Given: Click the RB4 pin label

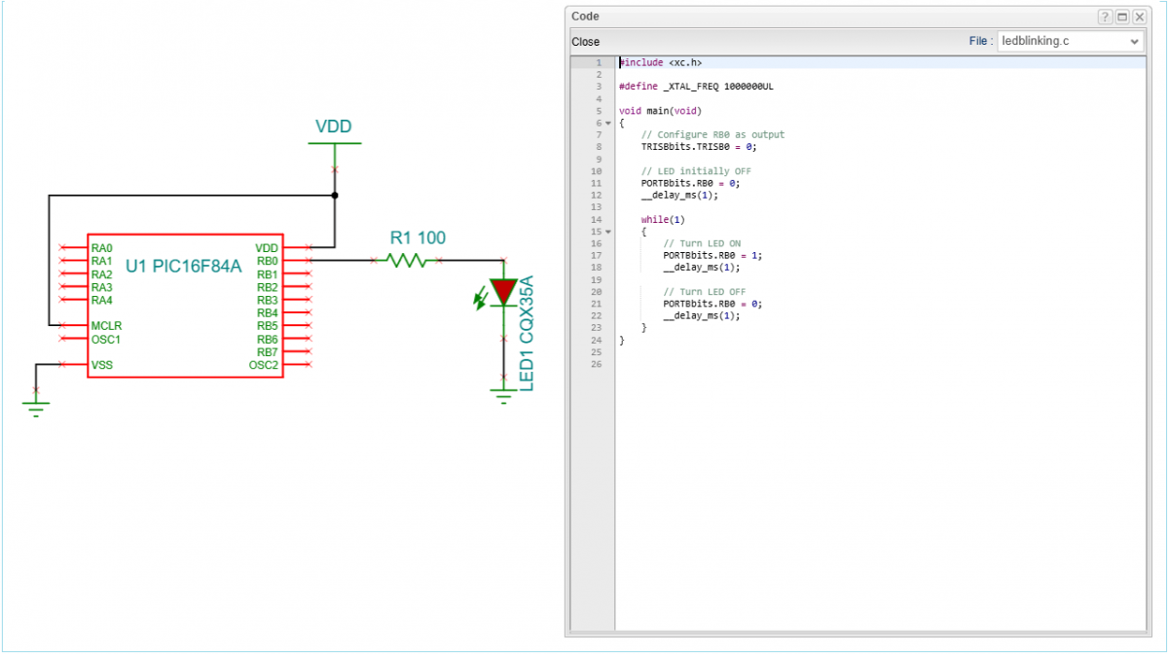Looking at the screenshot, I should [268, 312].
